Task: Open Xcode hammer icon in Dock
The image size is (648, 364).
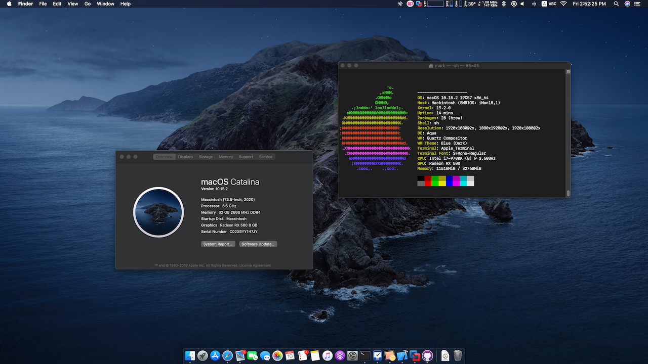Action: point(402,356)
